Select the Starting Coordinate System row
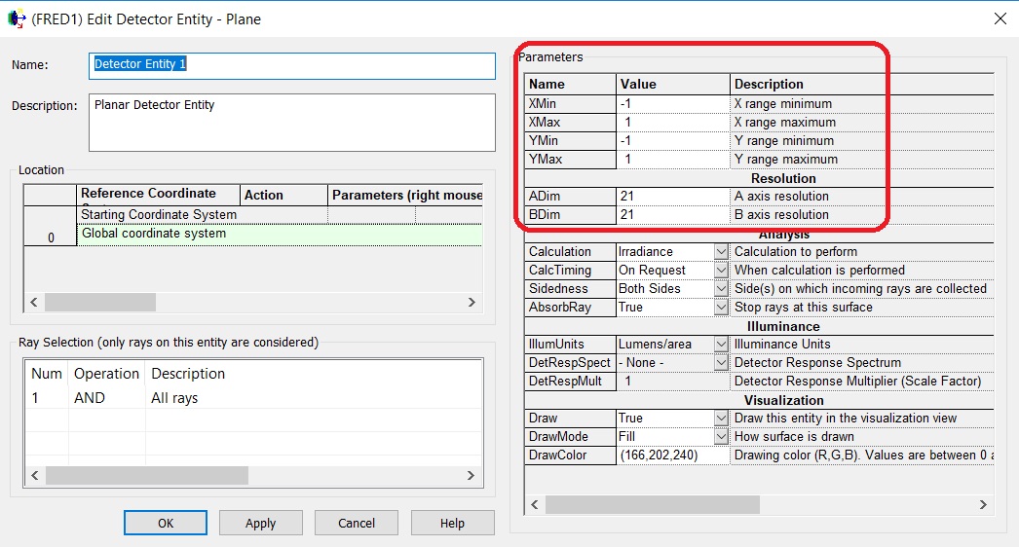The height and width of the screenshot is (547, 1019). coord(202,215)
